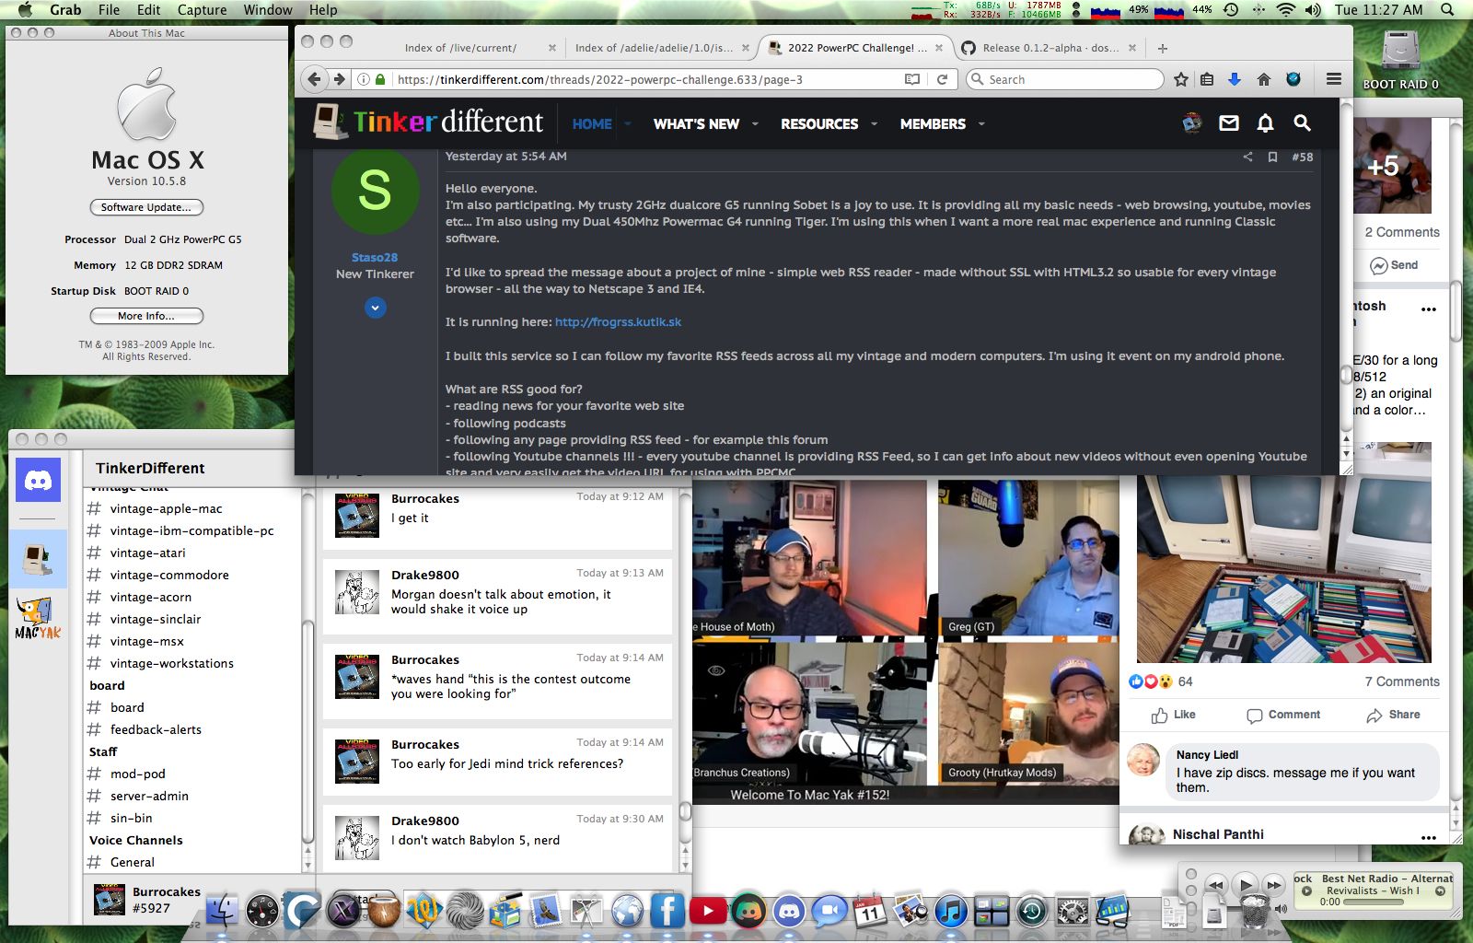Click Like on the Facebook post

coord(1174,715)
